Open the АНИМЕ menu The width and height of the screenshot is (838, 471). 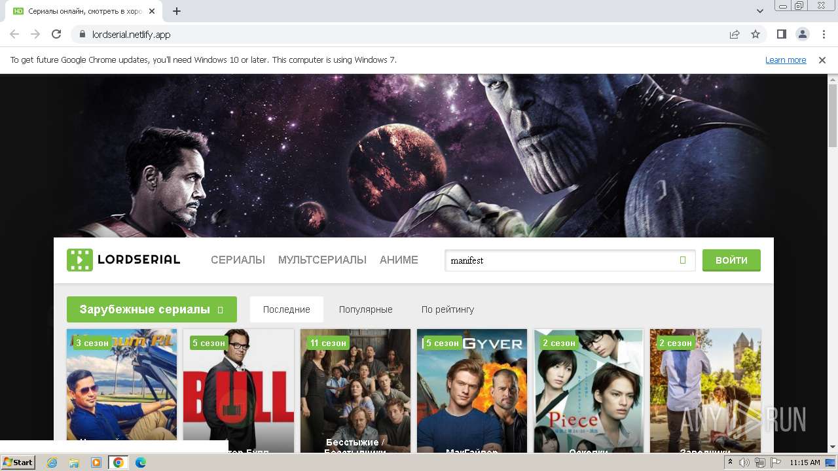399,260
